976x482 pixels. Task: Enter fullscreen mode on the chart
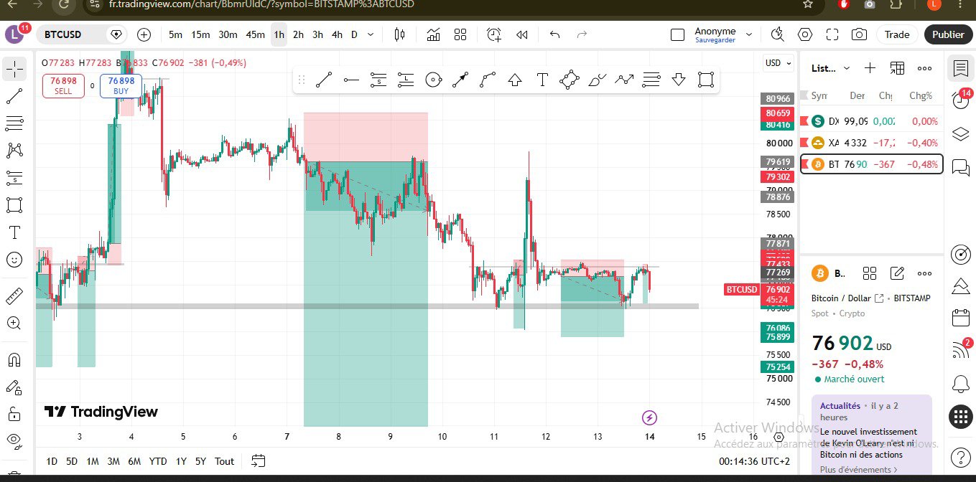click(832, 34)
